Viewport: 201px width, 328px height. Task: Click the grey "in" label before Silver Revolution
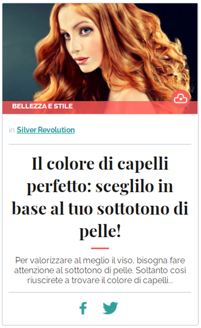coord(12,130)
